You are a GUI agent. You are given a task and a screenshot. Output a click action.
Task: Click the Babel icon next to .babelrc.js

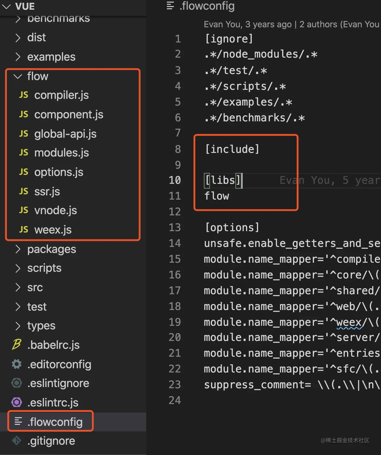tap(17, 345)
